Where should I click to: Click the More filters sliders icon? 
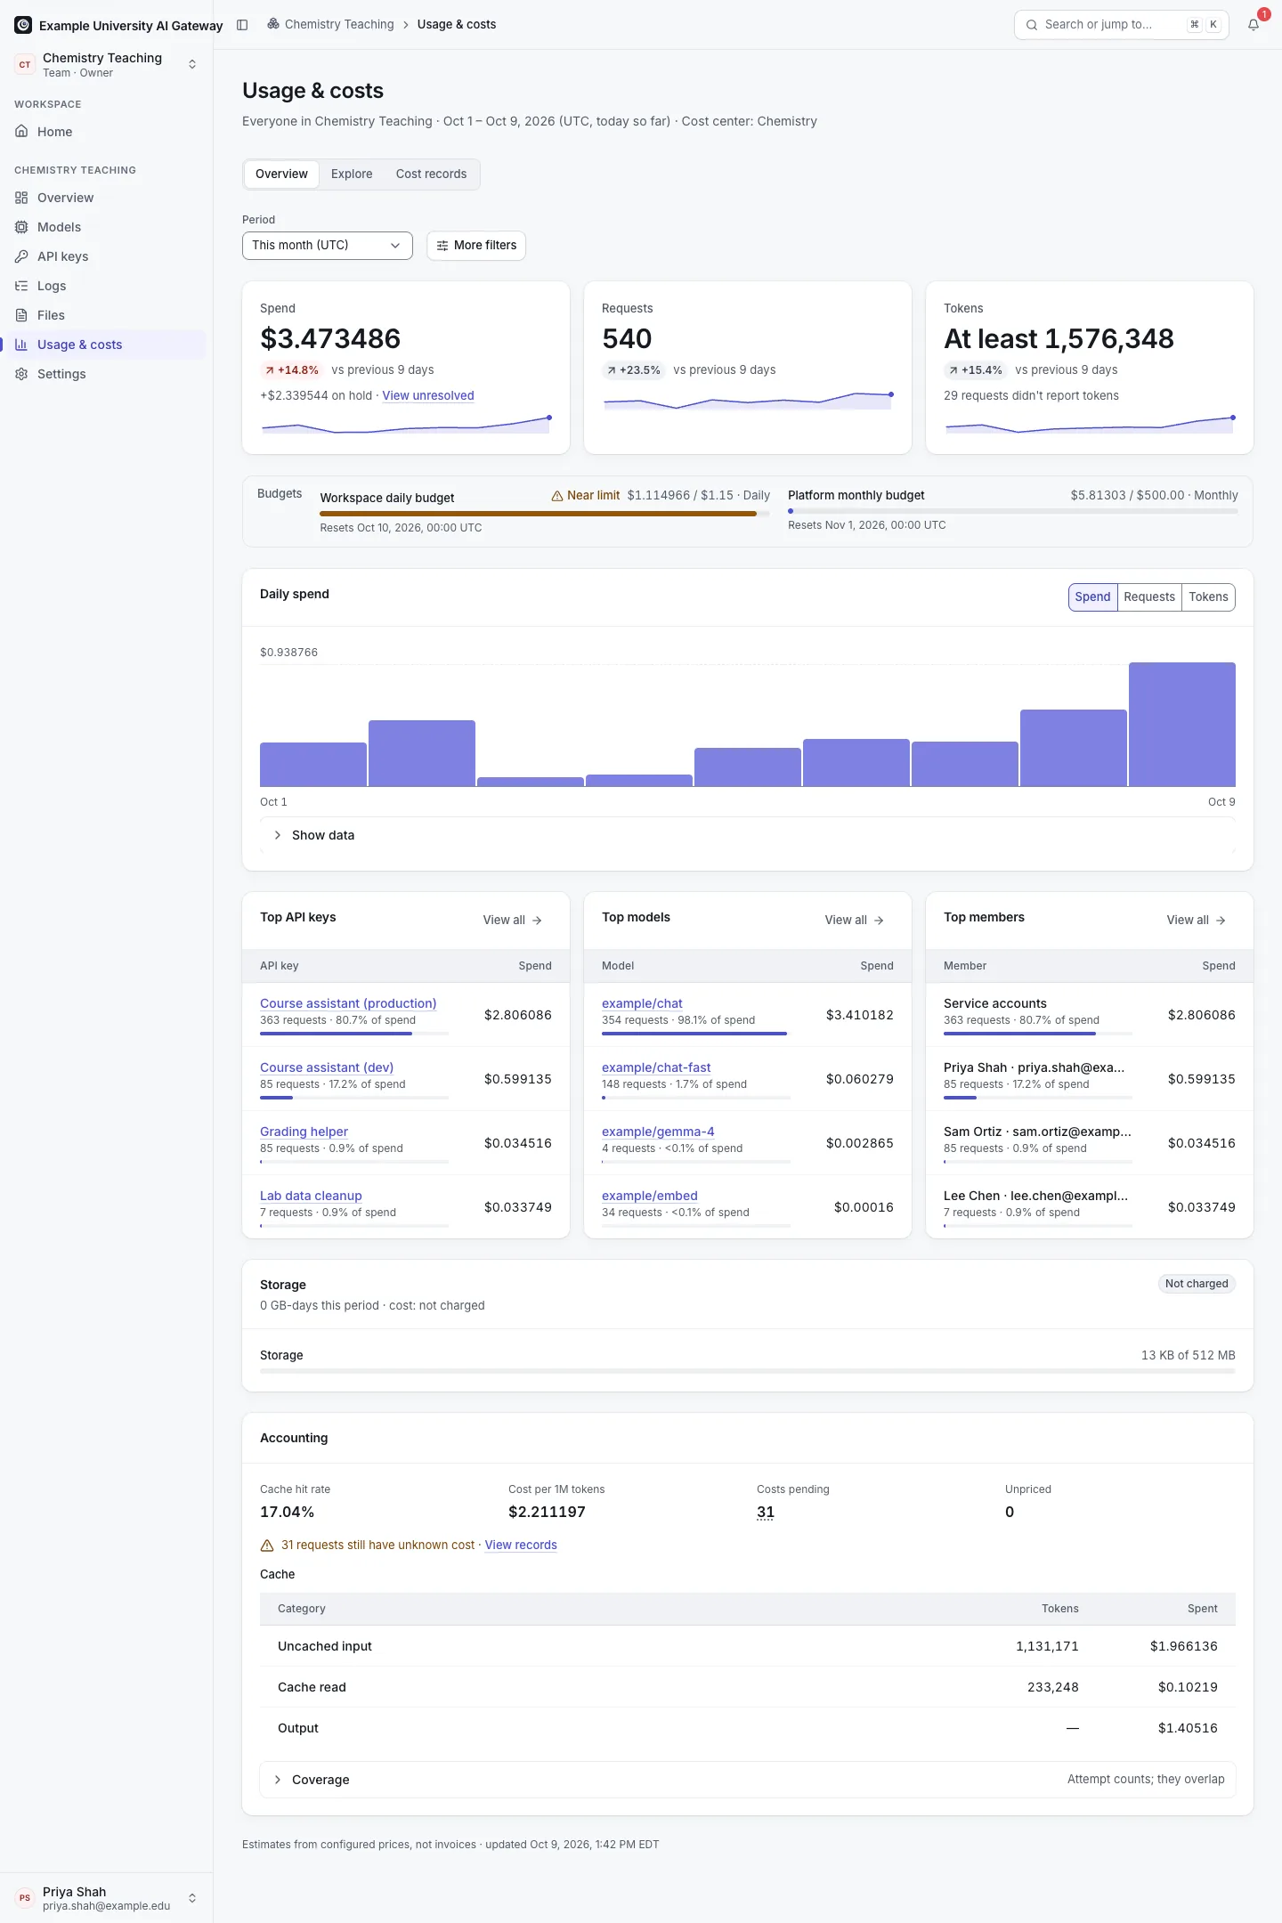(x=442, y=246)
